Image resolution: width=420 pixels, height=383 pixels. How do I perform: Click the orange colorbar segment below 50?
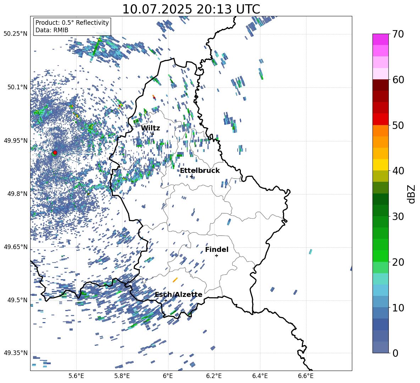tap(380, 131)
